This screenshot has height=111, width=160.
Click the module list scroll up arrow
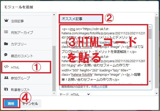tap(54, 15)
